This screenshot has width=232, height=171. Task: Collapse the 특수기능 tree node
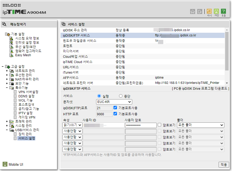point(7,88)
